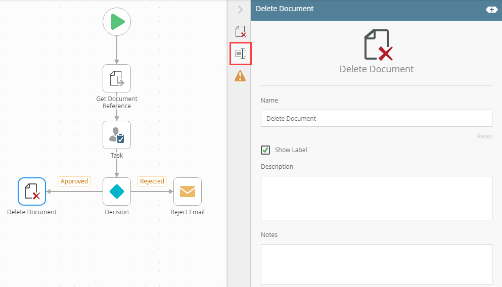Viewport: 502px width, 287px height.
Task: Select the Delete Document step on canvas
Action: tap(32, 192)
